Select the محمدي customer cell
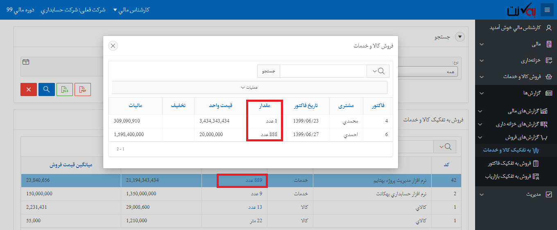The width and height of the screenshot is (557, 230). 346,121
